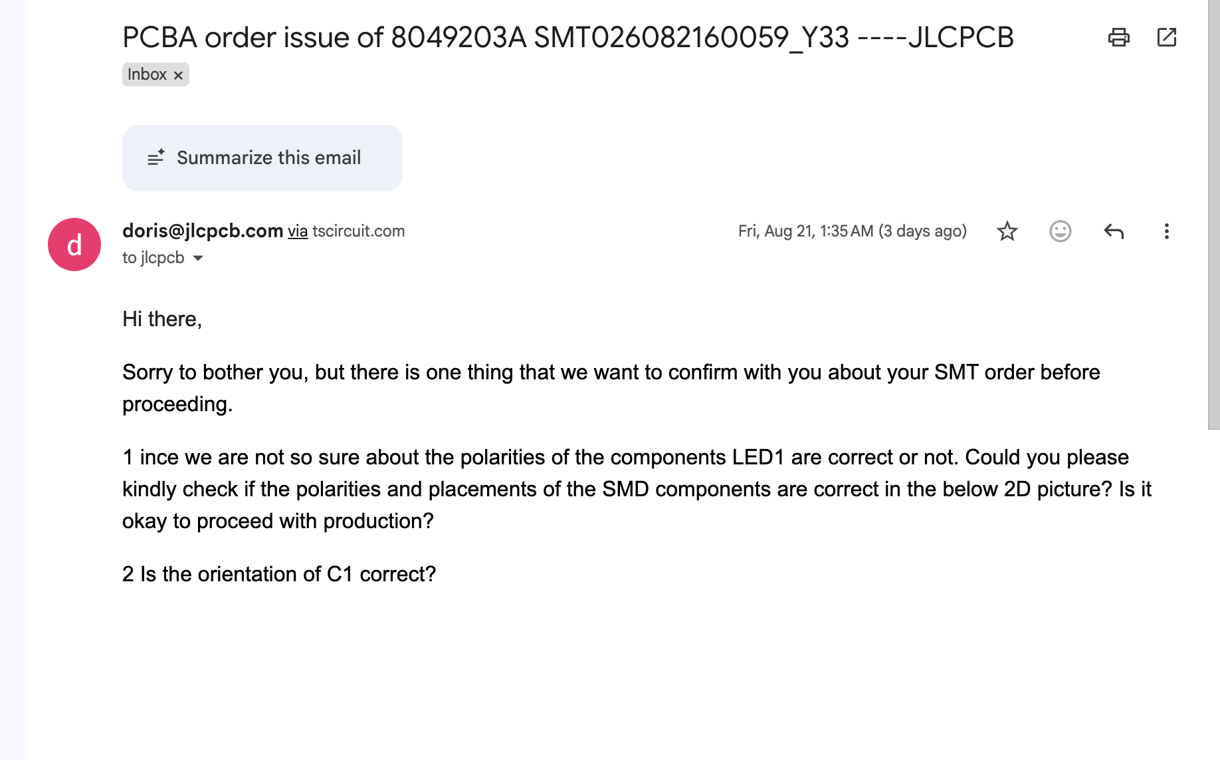Screen dimensions: 1220x760
Task: Click the 'to jlcpcb' recipient text
Action: coord(153,258)
